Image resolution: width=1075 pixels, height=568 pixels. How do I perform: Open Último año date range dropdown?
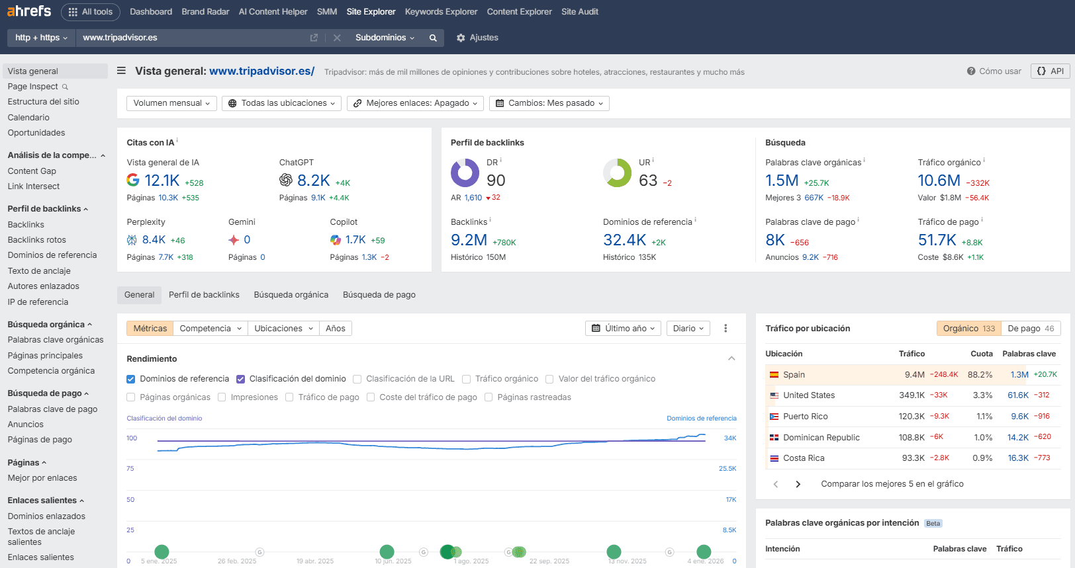[x=623, y=329]
